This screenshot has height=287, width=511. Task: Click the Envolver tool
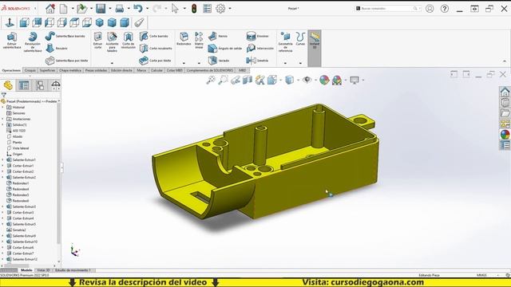[x=257, y=36]
